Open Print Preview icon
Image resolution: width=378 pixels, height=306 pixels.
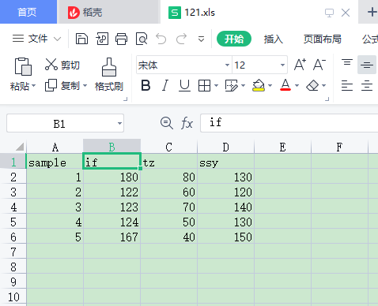click(142, 39)
